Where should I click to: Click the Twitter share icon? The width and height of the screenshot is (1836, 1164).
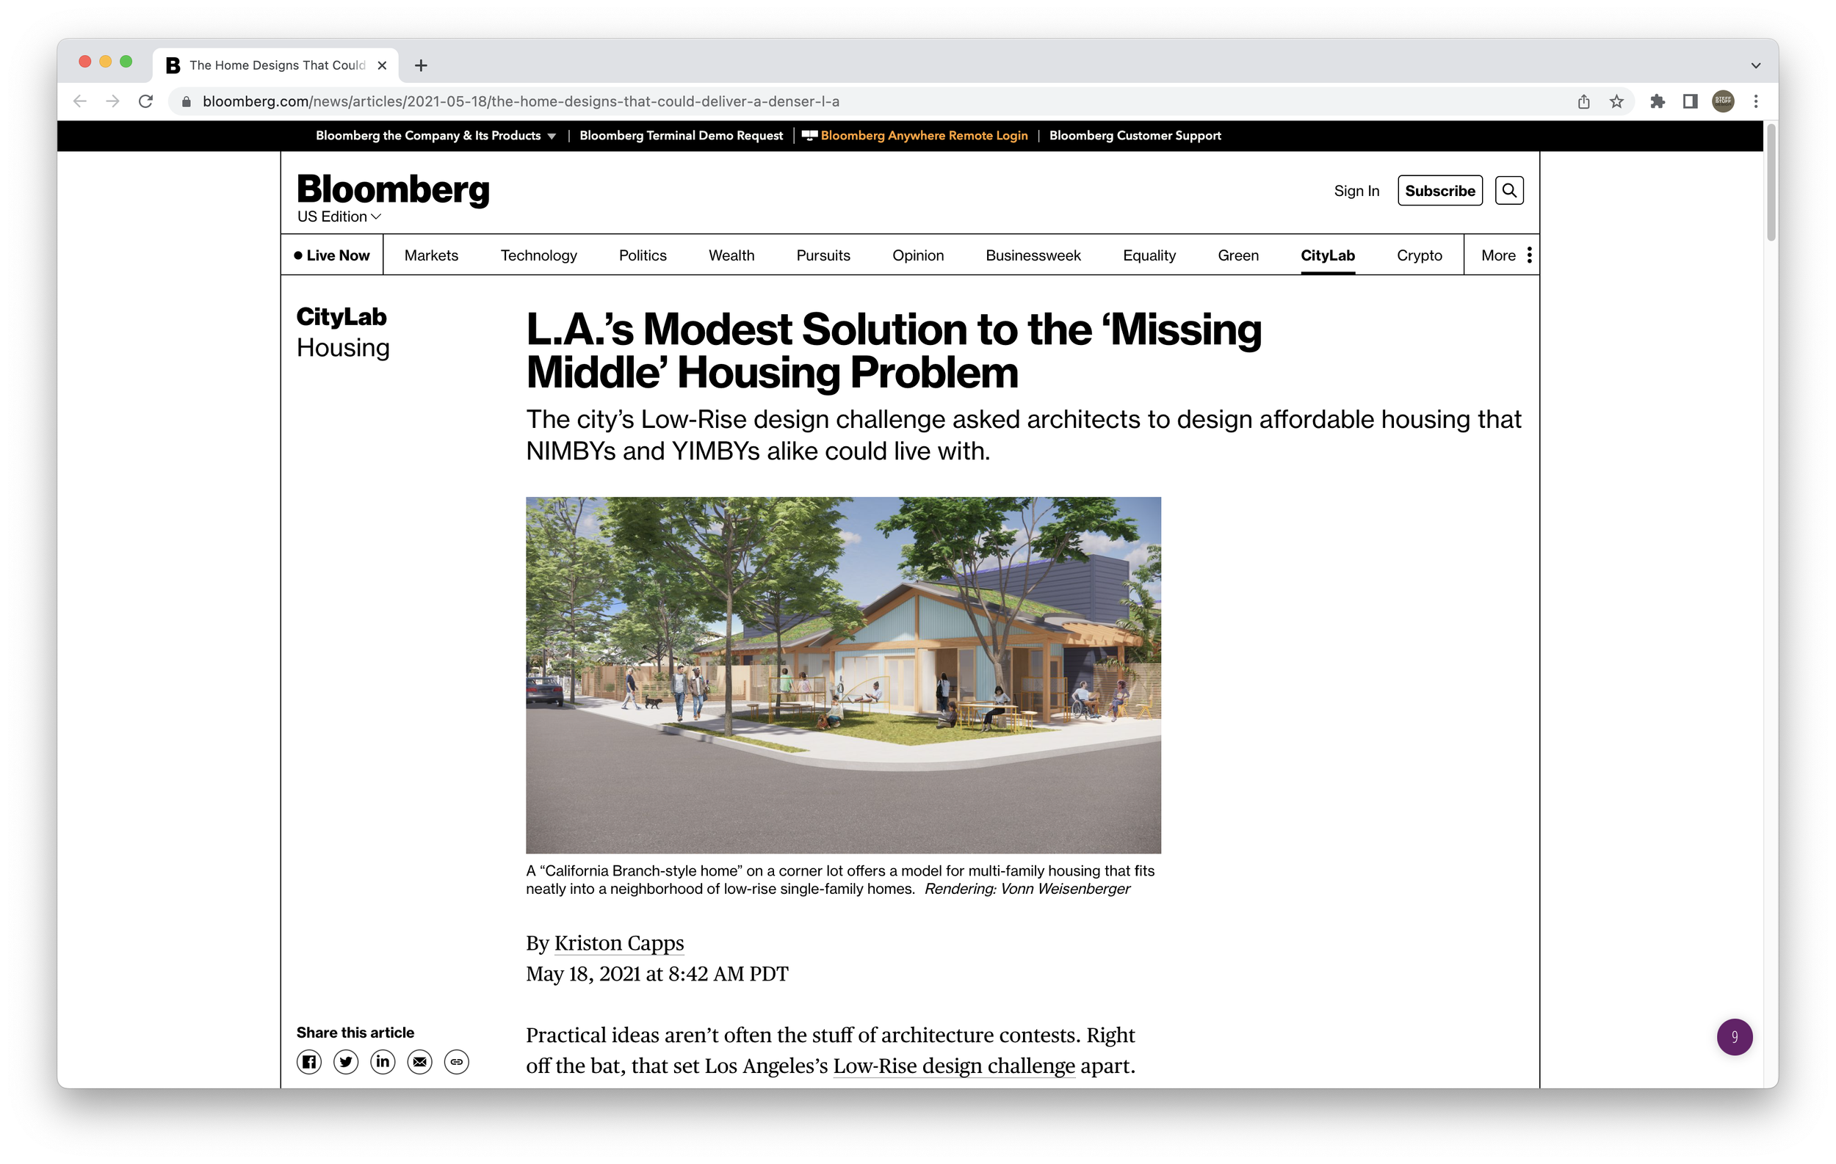coord(345,1062)
